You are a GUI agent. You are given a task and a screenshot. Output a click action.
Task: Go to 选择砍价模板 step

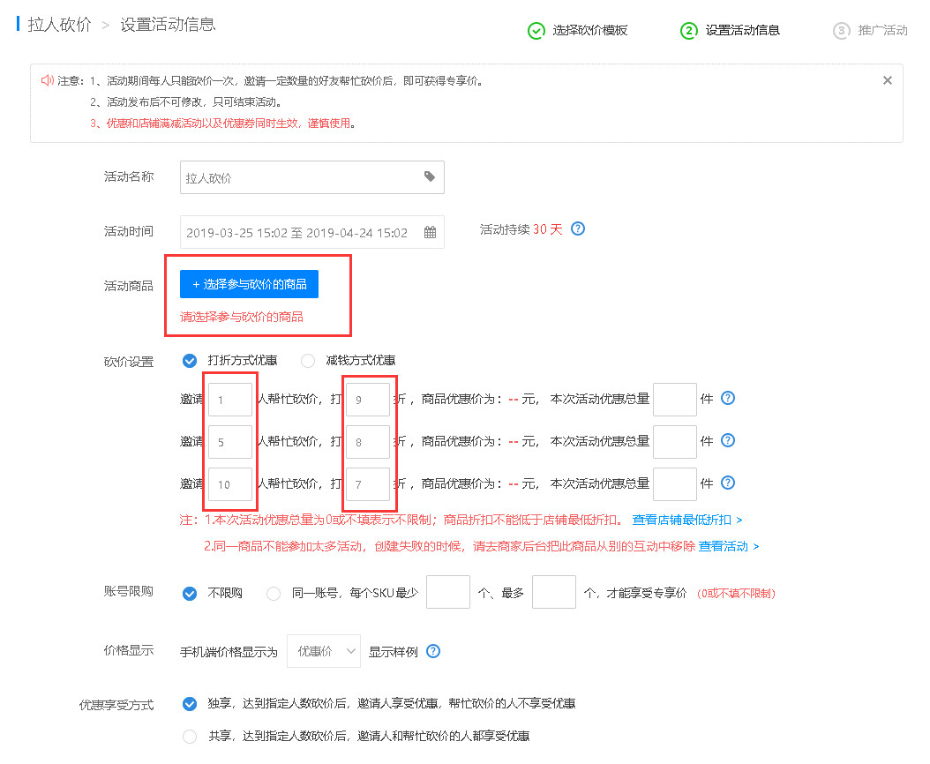click(x=589, y=30)
